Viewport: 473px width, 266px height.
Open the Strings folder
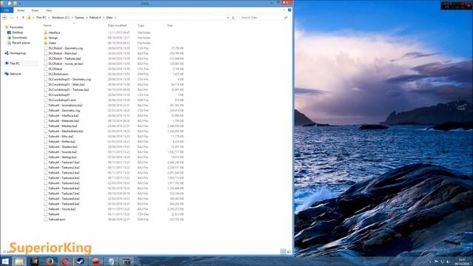52,38
